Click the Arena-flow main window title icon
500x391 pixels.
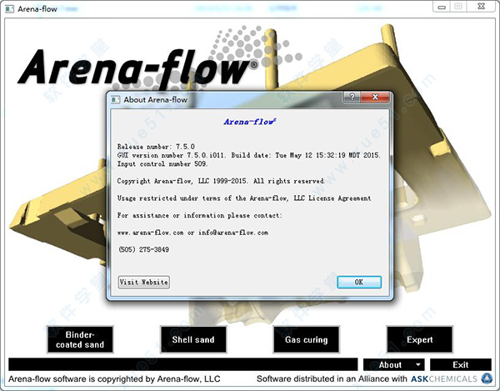(10, 8)
